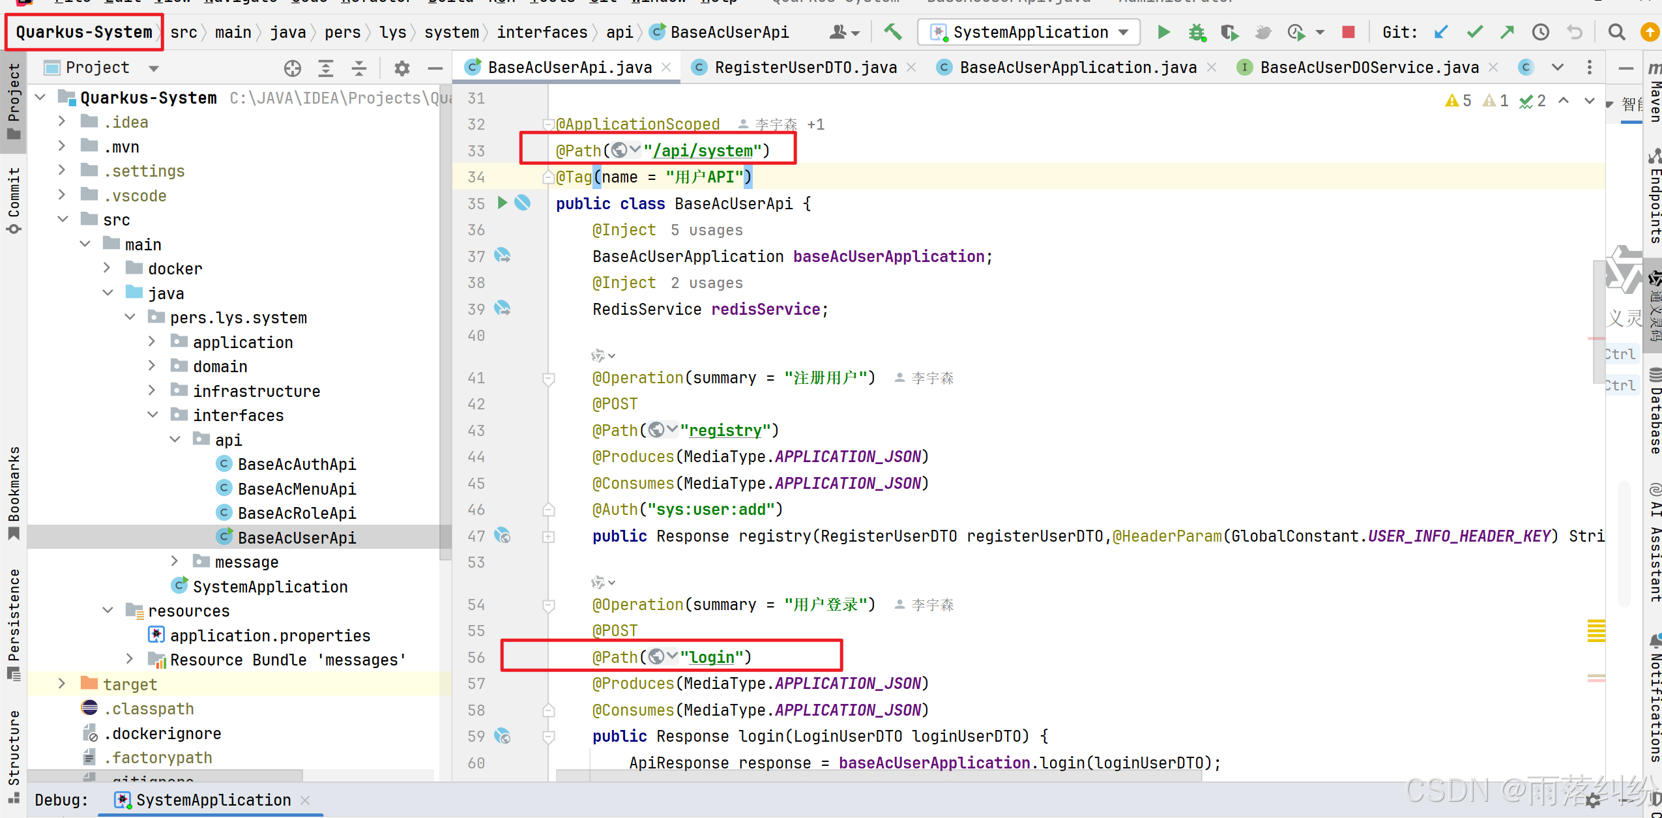Screen dimensions: 1662x818
Task: Open Git history clock icon
Action: [1541, 32]
